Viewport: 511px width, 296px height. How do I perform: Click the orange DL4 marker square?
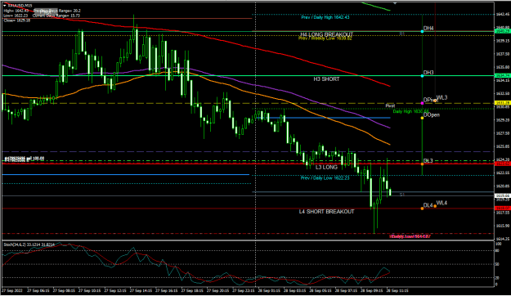pos(423,208)
